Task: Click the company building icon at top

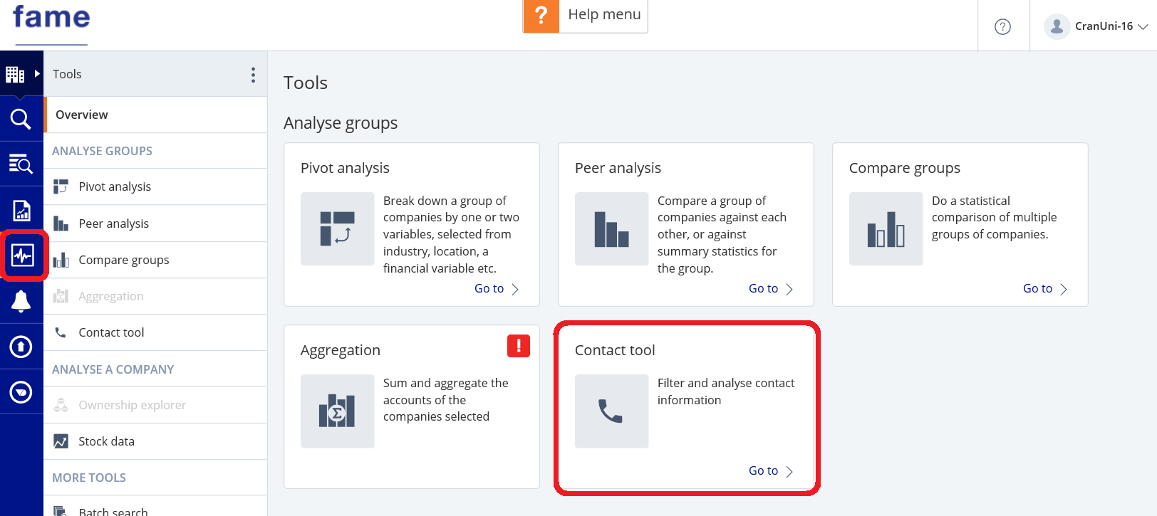Action: point(15,74)
